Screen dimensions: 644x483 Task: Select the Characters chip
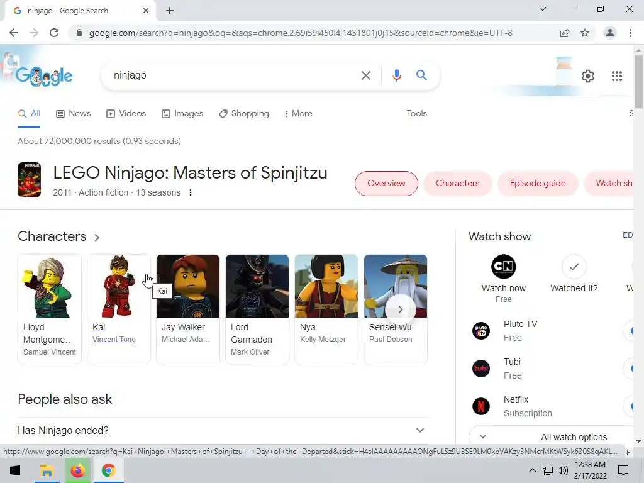458,184
